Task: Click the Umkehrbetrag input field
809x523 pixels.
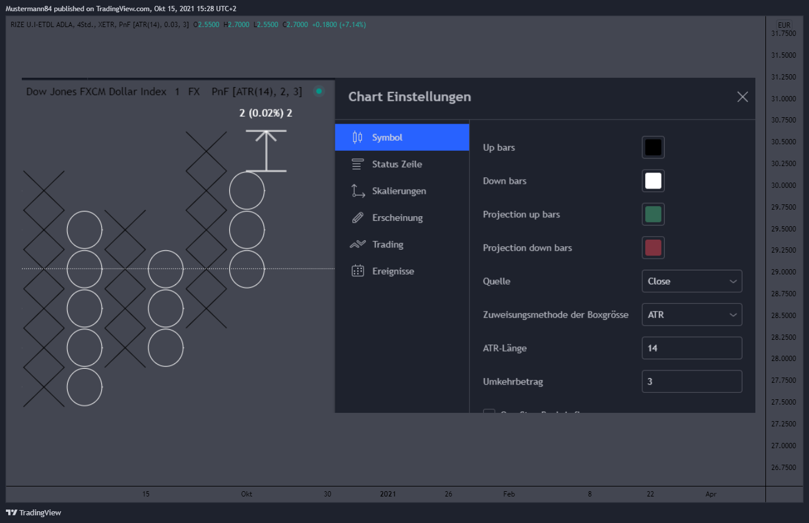Action: pyautogui.click(x=692, y=382)
